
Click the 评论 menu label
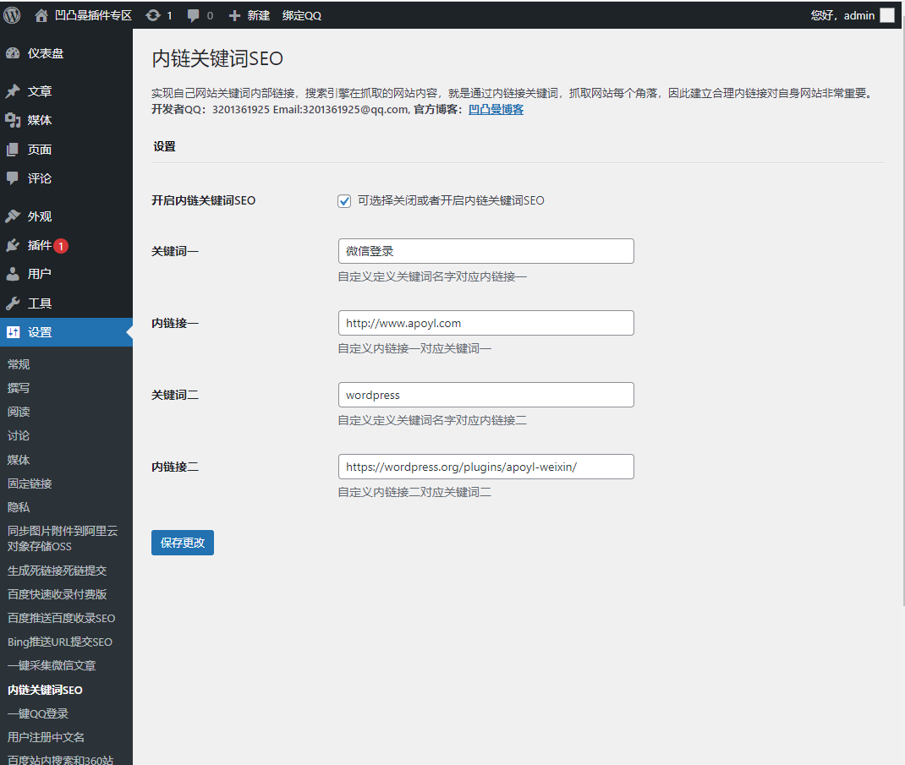[x=40, y=178]
